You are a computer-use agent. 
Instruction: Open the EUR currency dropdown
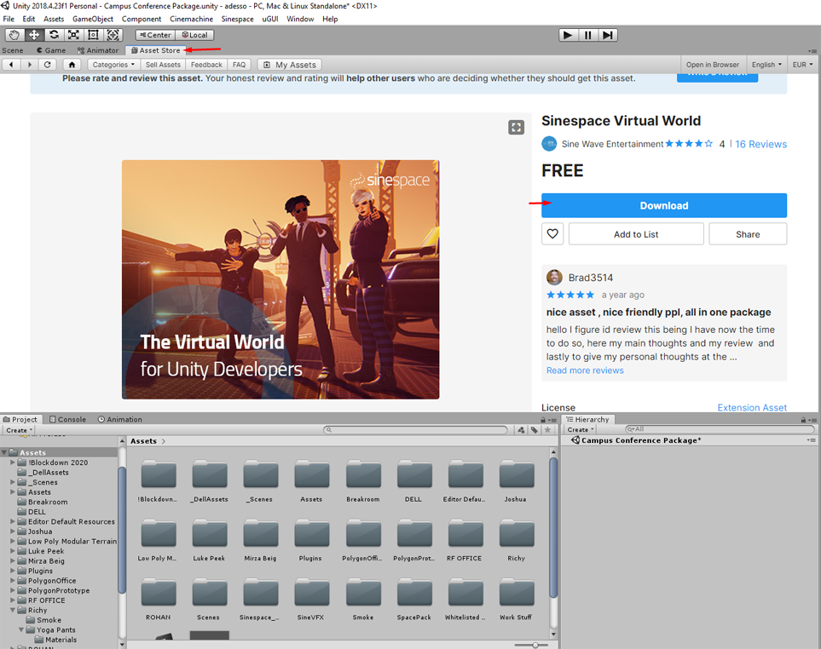[802, 65]
